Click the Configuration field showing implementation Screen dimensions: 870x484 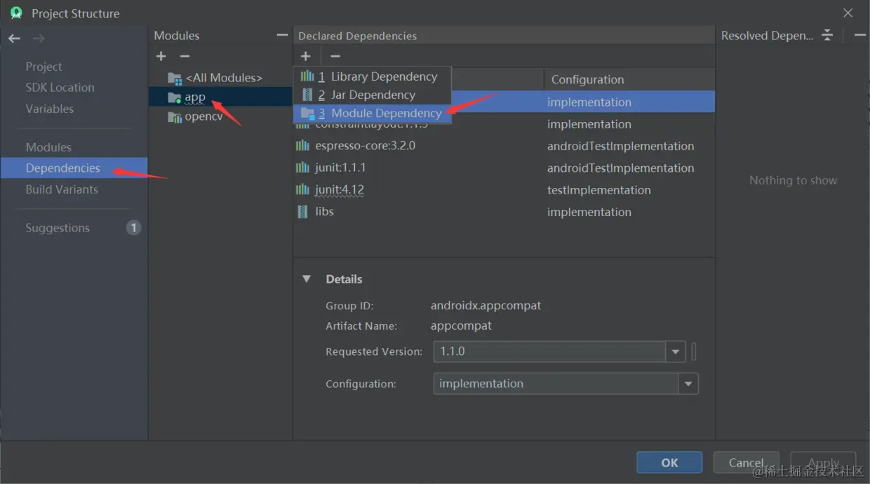[x=556, y=384]
